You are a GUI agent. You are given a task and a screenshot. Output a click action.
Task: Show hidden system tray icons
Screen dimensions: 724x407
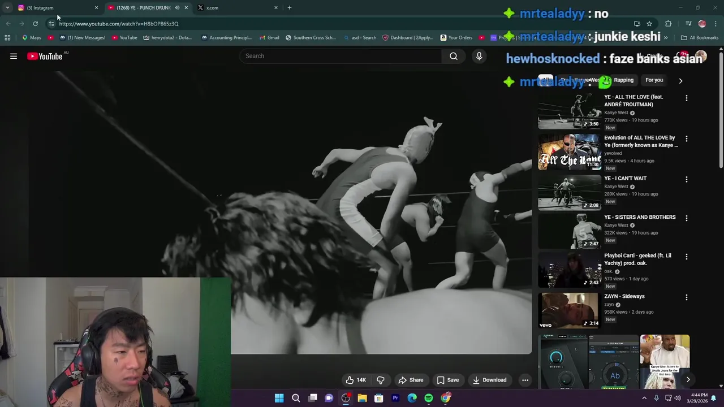[x=644, y=398]
